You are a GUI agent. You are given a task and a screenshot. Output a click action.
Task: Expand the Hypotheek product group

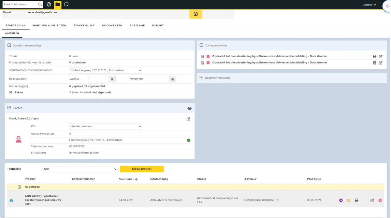(19, 187)
